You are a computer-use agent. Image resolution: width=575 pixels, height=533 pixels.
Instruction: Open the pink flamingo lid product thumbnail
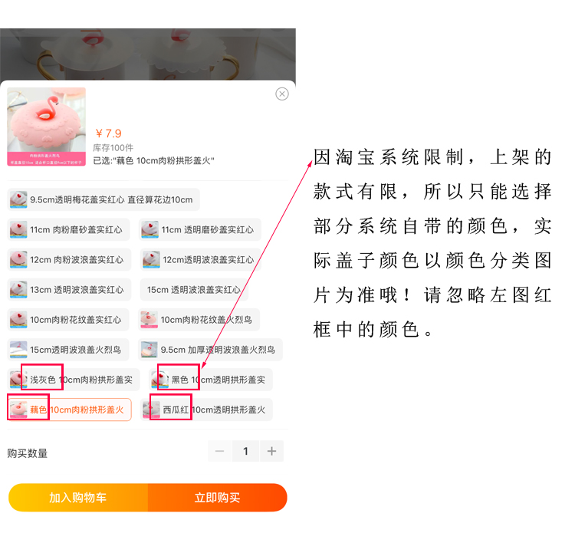point(47,127)
